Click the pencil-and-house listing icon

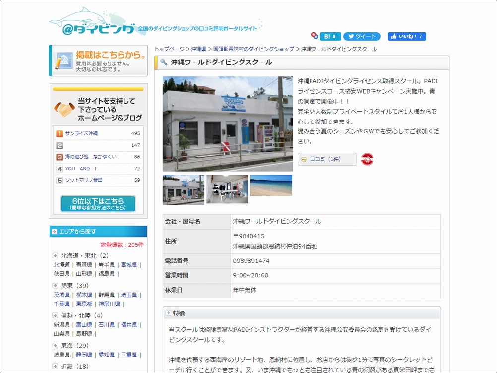62,61
